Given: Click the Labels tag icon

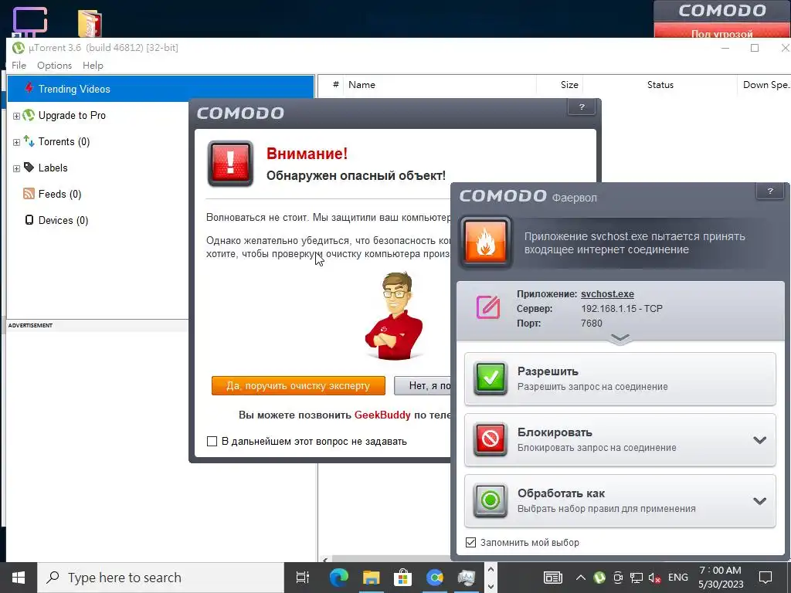Looking at the screenshot, I should pos(29,168).
